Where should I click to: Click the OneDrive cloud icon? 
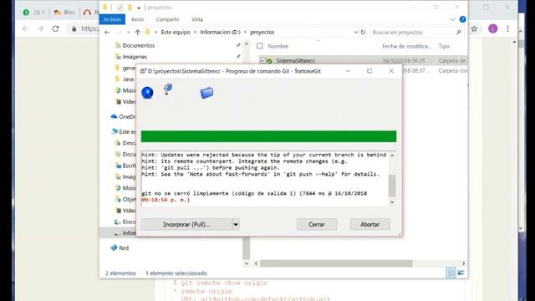(x=114, y=116)
